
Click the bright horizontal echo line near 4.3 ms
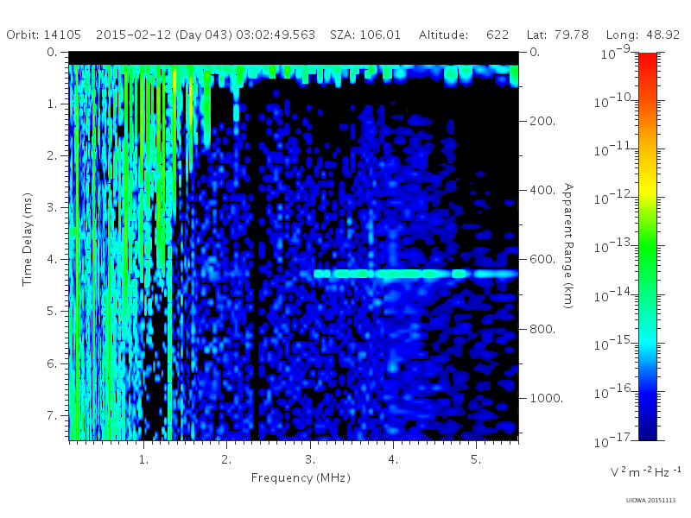[415, 274]
